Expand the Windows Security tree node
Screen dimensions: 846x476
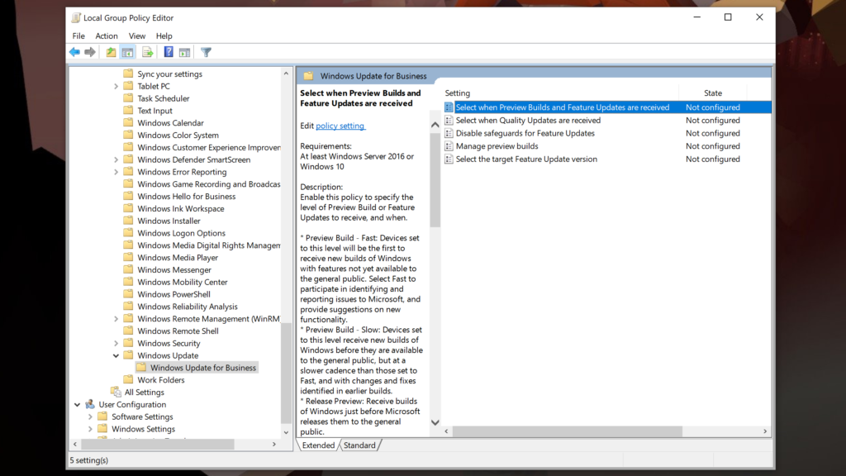pos(116,343)
